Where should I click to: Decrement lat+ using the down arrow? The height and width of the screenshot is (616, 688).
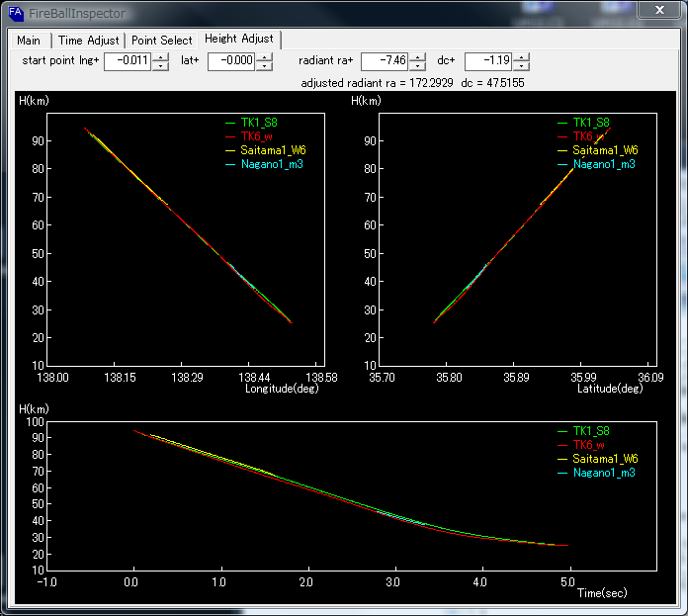click(x=264, y=66)
